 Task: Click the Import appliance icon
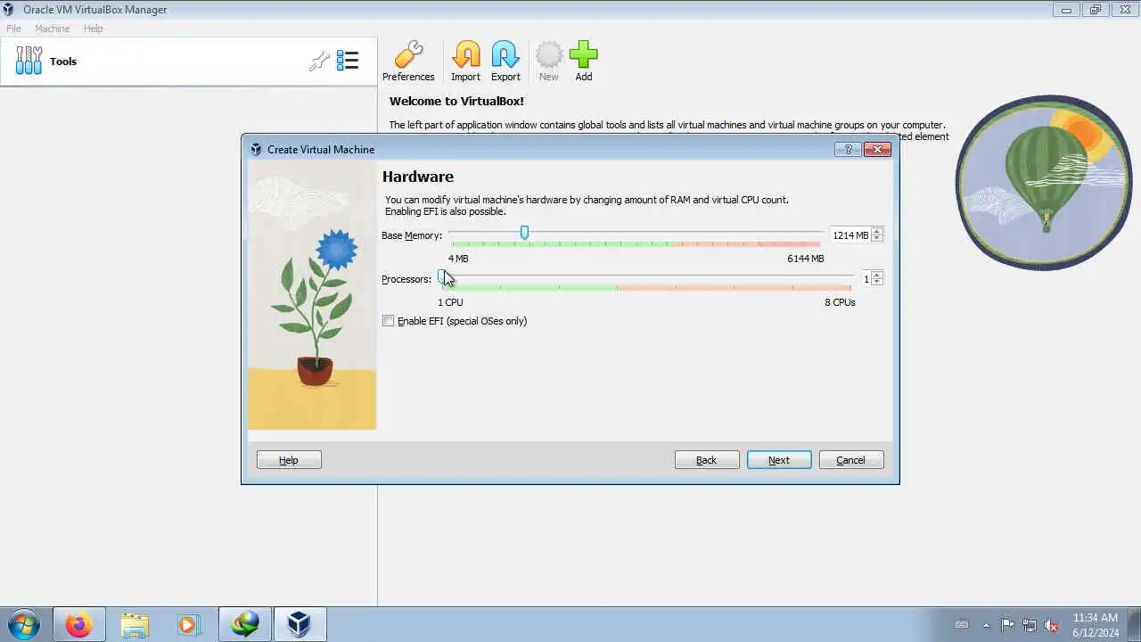pyautogui.click(x=465, y=62)
